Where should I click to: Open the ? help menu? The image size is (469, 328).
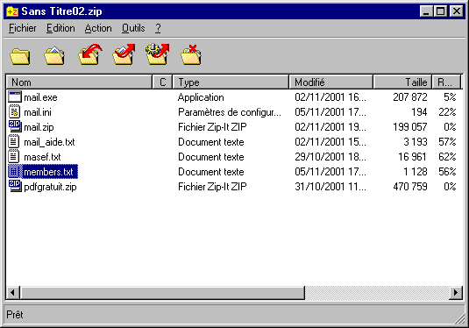tap(158, 28)
